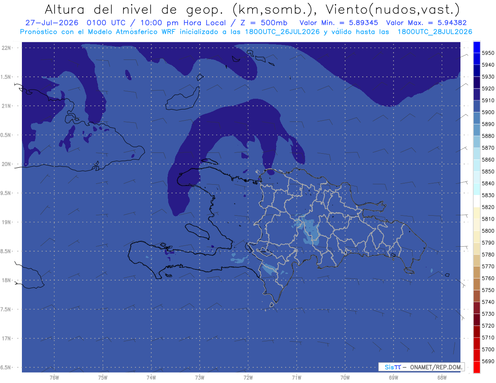Click the 'Valor Max. = 5.94382' text
Image resolution: width=496 pixels, height=383 pixels.
click(426, 23)
